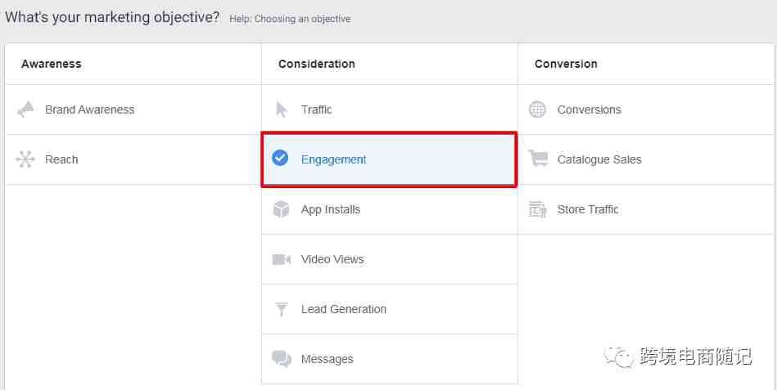Click the Lead Generation funnel icon
777x390 pixels.
tap(282, 309)
